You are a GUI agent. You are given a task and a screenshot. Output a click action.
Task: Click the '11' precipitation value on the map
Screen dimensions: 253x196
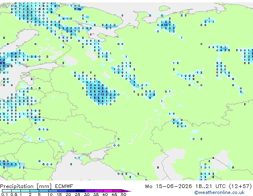coord(103,95)
